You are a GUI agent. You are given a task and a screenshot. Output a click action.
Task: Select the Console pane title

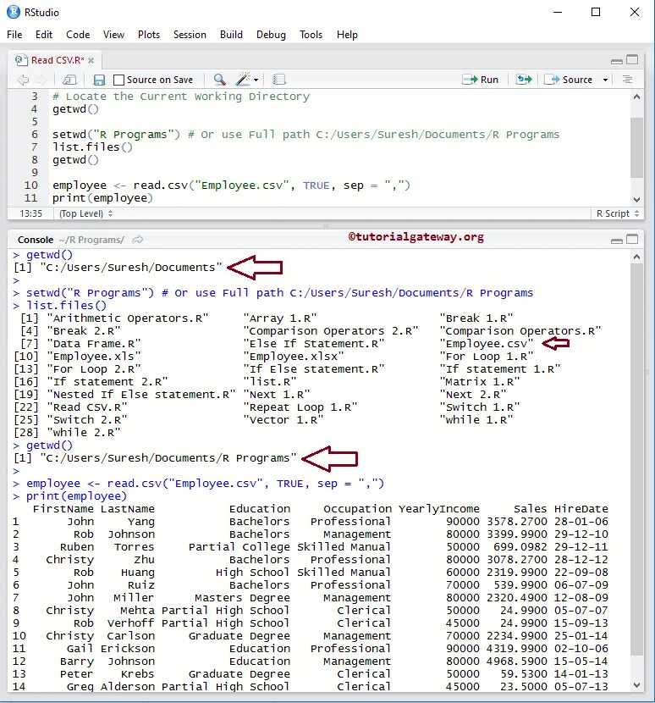tap(36, 240)
